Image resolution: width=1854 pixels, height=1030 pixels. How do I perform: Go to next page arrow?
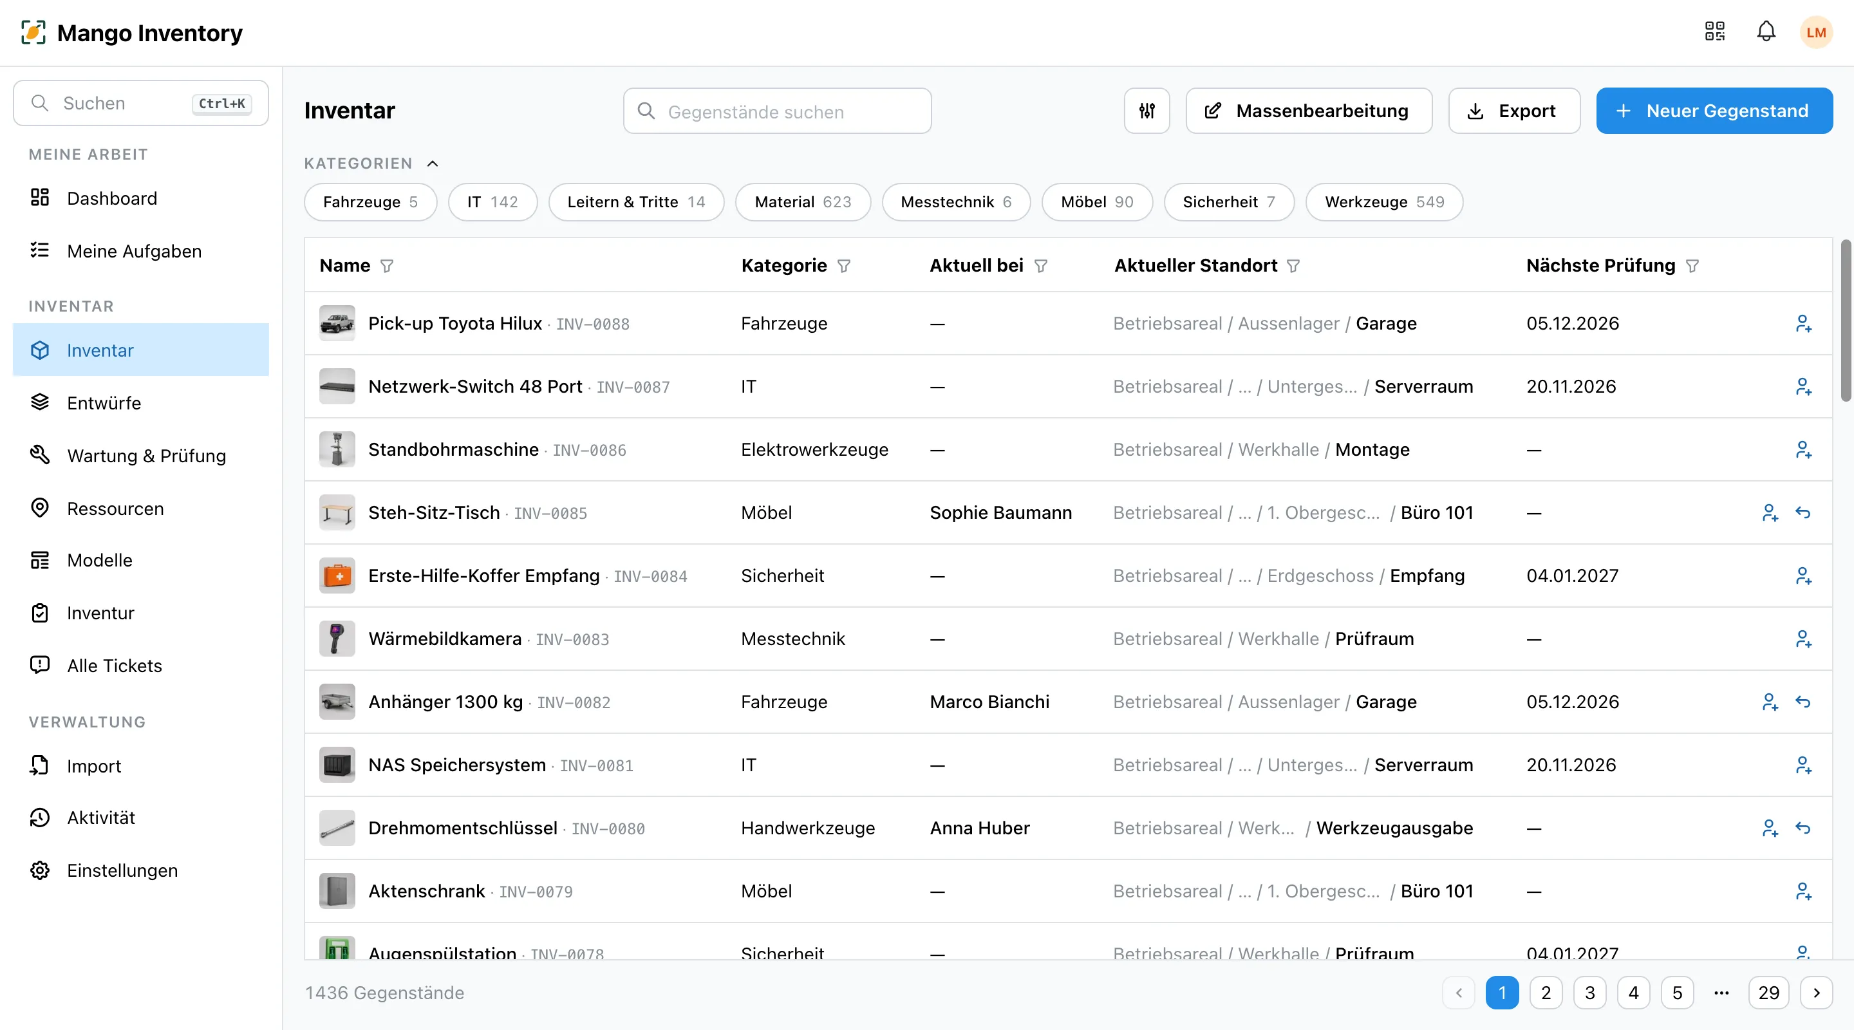[x=1816, y=993]
